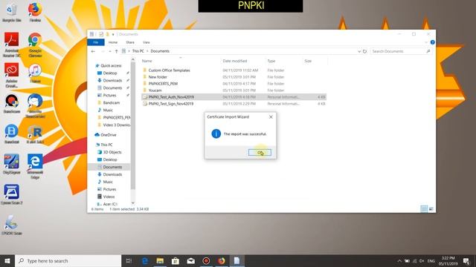This screenshot has width=476, height=267.
Task: Close the Certificate Import Wizard dialog
Action: pyautogui.click(x=271, y=117)
